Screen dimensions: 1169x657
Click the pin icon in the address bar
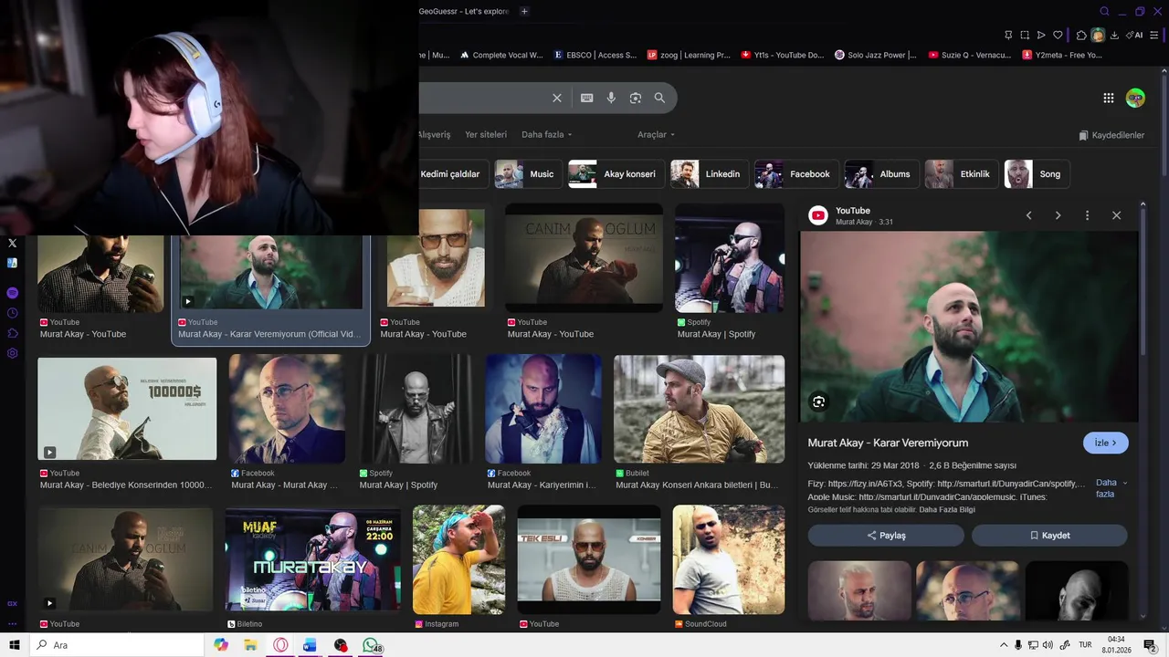tap(1008, 36)
